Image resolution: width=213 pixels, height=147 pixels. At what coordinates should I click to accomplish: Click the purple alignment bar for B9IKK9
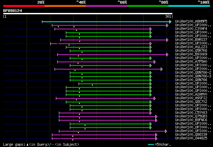pos(112,55)
